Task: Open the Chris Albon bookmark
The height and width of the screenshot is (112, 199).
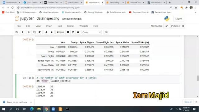Action: point(8,12)
